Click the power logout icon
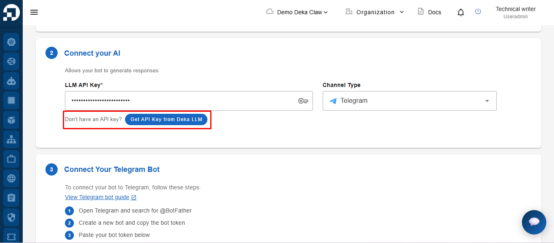Viewport: 554px width, 243px height. [478, 12]
